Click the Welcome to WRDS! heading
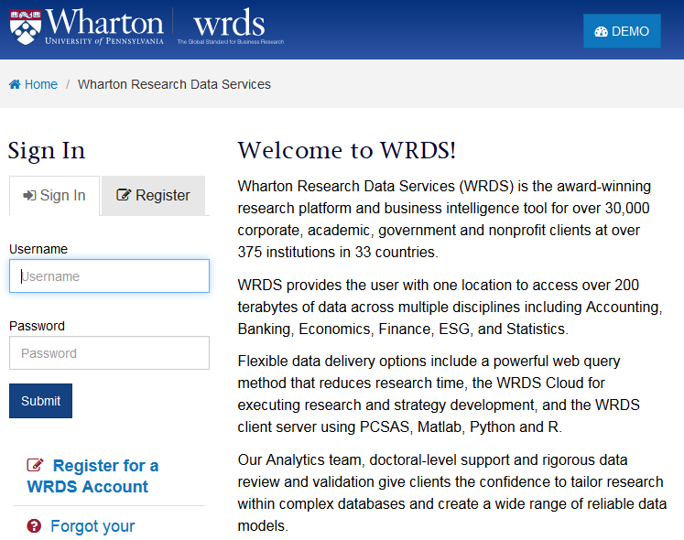The width and height of the screenshot is (684, 540). 347,150
